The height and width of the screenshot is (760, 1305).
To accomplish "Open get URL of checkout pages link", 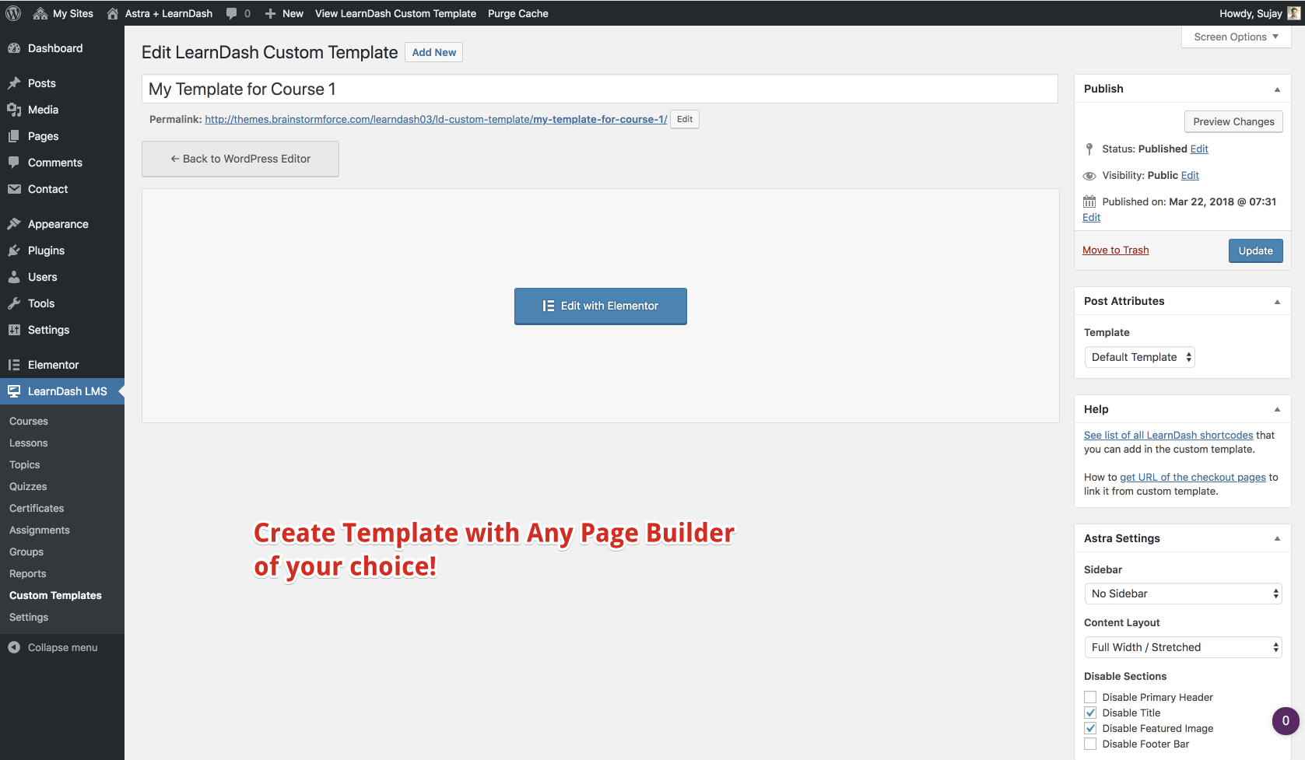I will [x=1193, y=477].
